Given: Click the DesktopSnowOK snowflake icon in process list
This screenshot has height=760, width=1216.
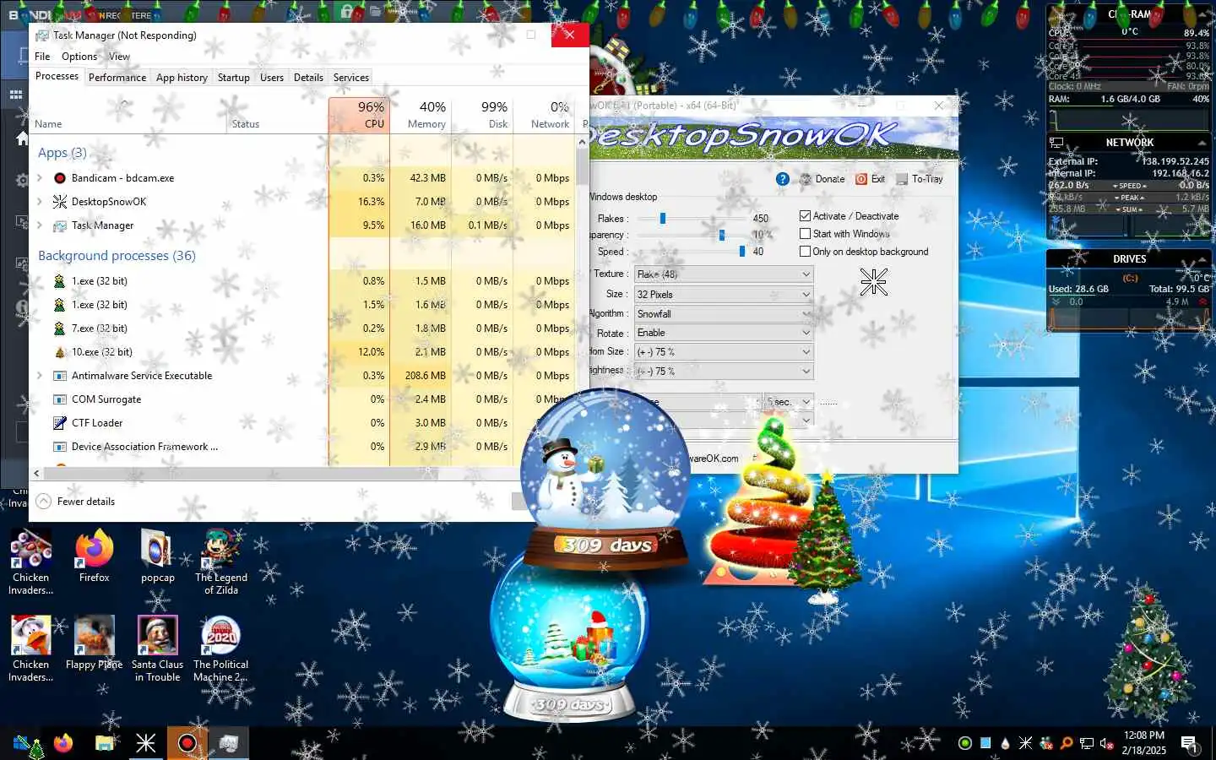Looking at the screenshot, I should tap(60, 202).
